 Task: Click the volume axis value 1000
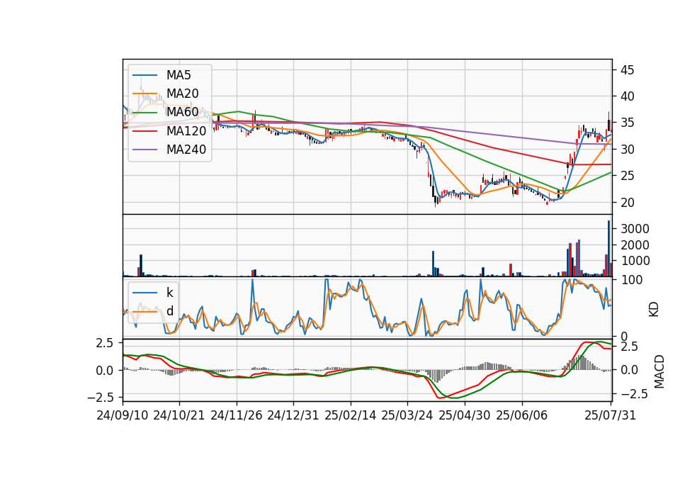635,261
